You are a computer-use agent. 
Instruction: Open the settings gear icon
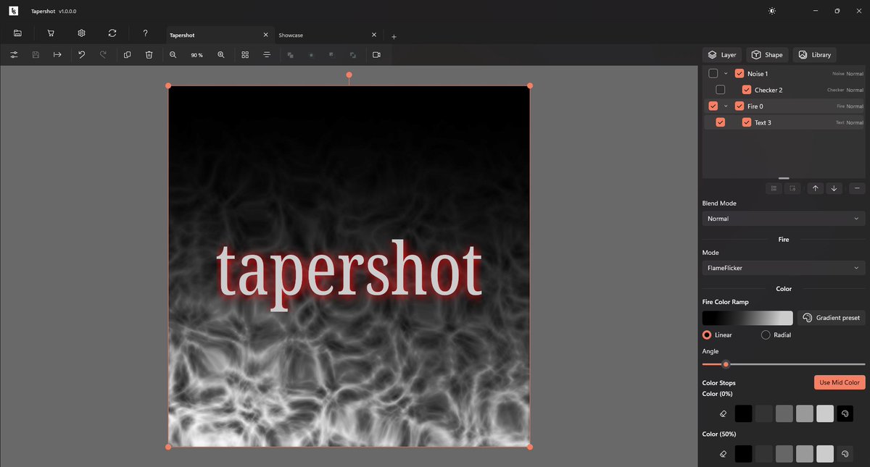pos(82,33)
